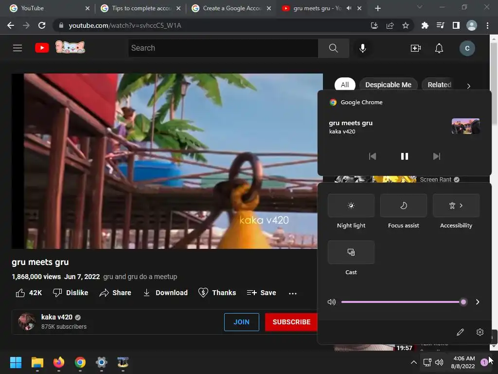Open the Create video camera icon
The width and height of the screenshot is (498, 374).
coord(416,48)
